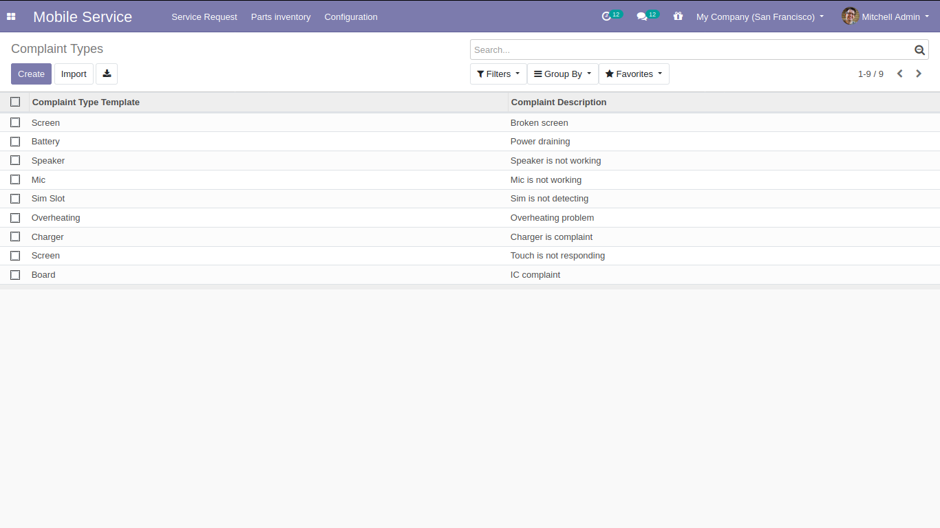Open the Filters dropdown

(x=498, y=74)
